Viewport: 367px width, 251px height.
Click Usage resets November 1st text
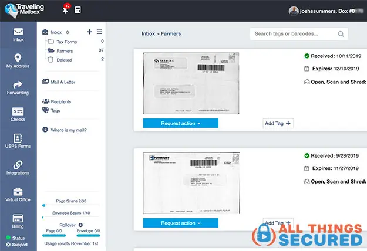(71, 243)
